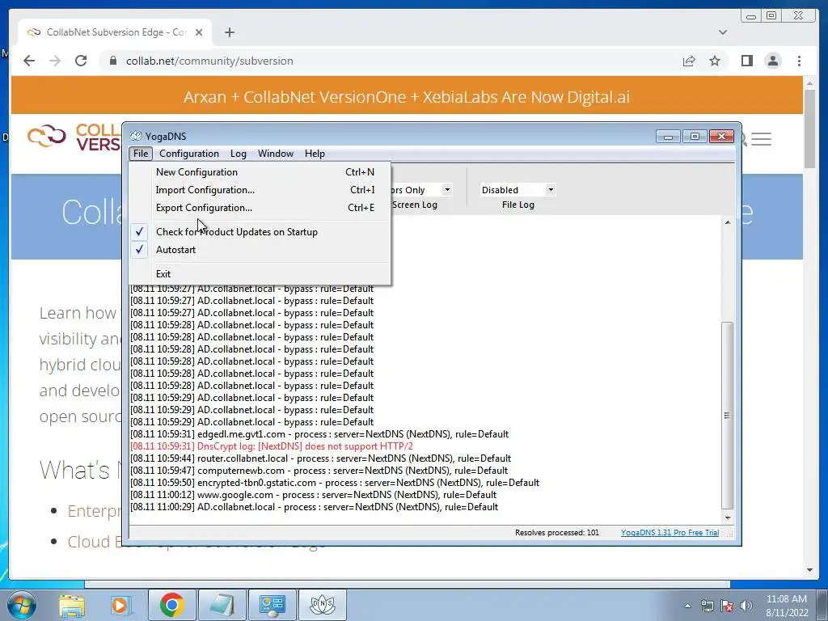
Task: Open the YogaDNS taskbar icon
Action: 322,605
